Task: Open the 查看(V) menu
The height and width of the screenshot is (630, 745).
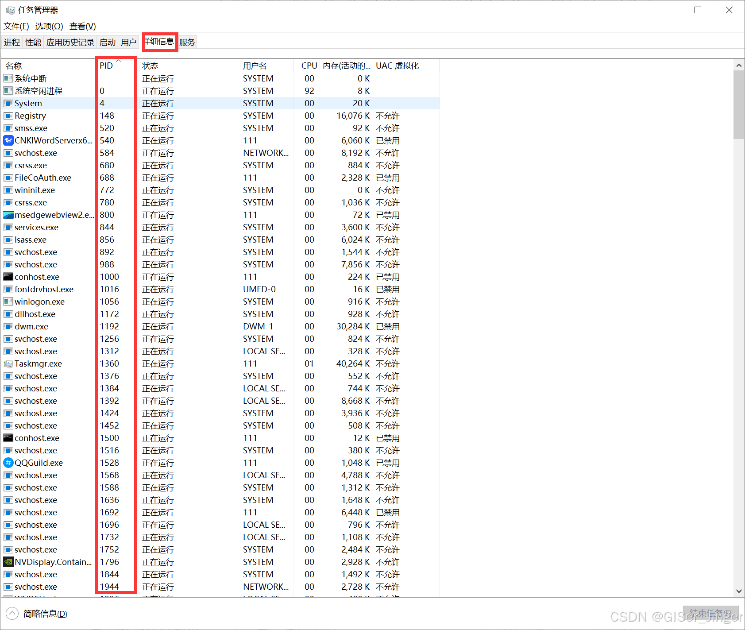Action: 82,26
